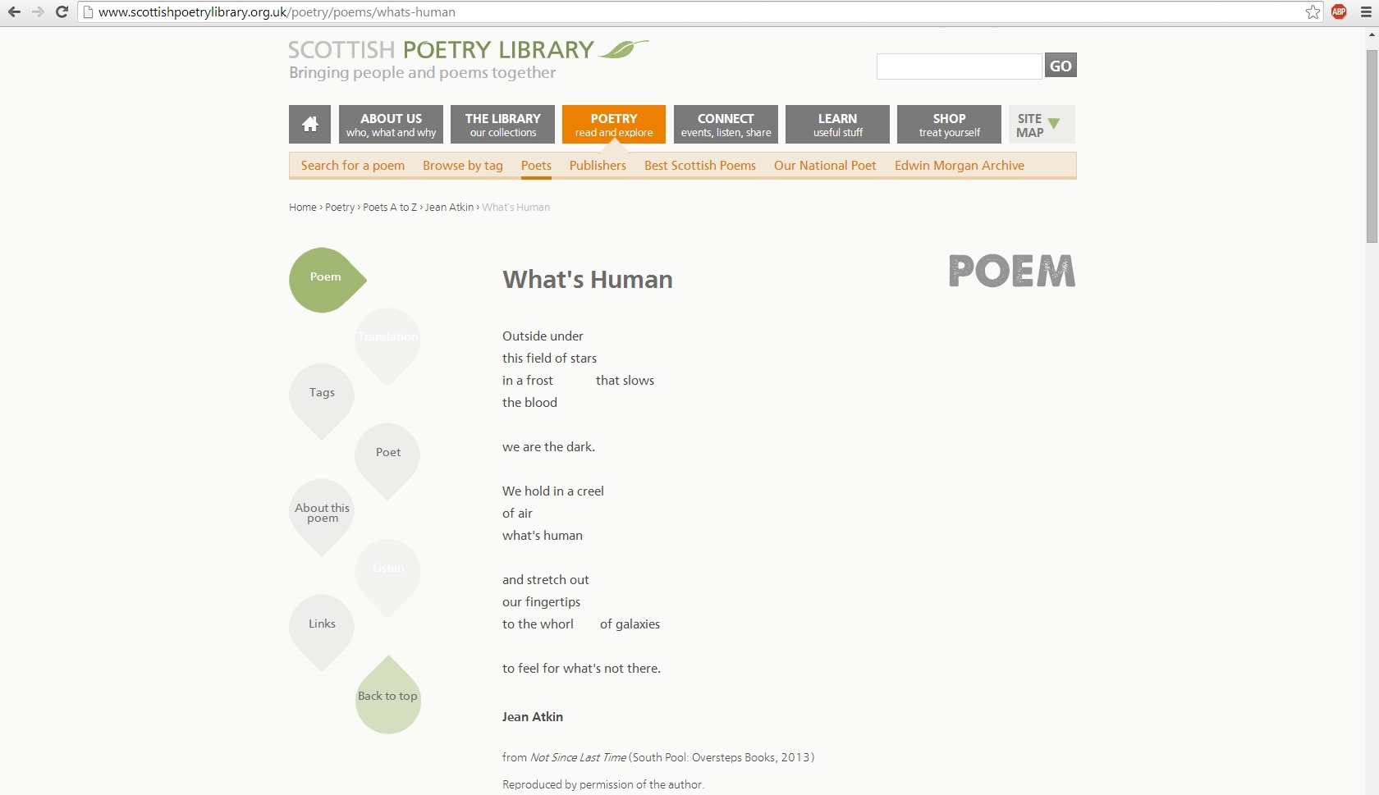1379x795 pixels.
Task: Click the page vertical scrollbar thumb
Action: (x=1372, y=146)
